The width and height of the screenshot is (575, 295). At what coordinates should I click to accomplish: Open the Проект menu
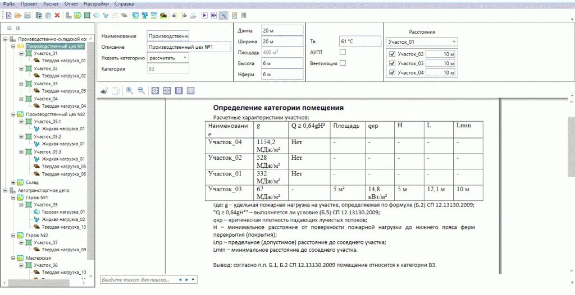pyautogui.click(x=29, y=4)
